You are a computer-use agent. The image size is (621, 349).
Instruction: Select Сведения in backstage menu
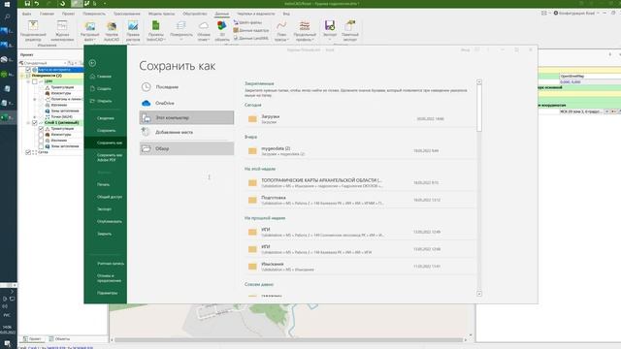click(x=106, y=118)
